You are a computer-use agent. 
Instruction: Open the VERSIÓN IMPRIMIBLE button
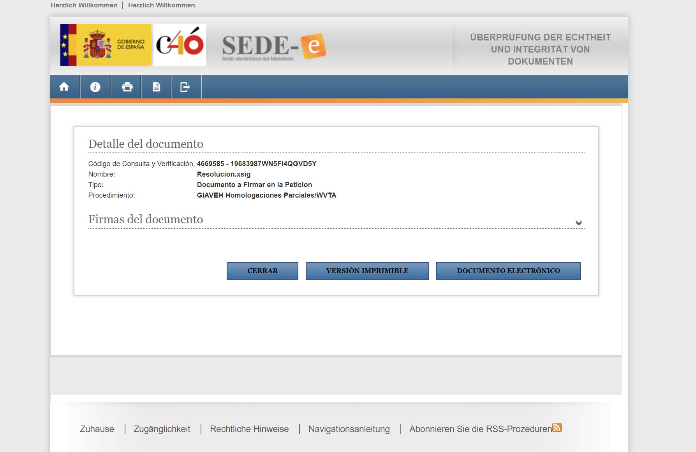tap(367, 271)
